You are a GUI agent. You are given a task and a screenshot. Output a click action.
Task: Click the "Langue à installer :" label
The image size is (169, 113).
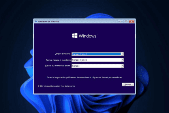pos(63,54)
